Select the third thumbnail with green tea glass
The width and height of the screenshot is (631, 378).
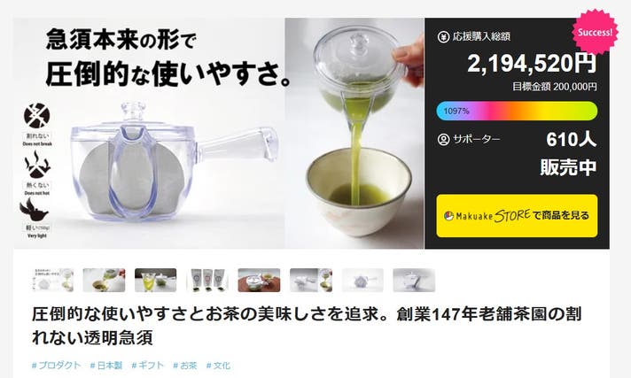[156, 280]
